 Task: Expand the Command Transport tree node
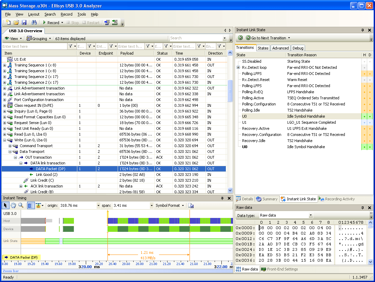(10, 146)
